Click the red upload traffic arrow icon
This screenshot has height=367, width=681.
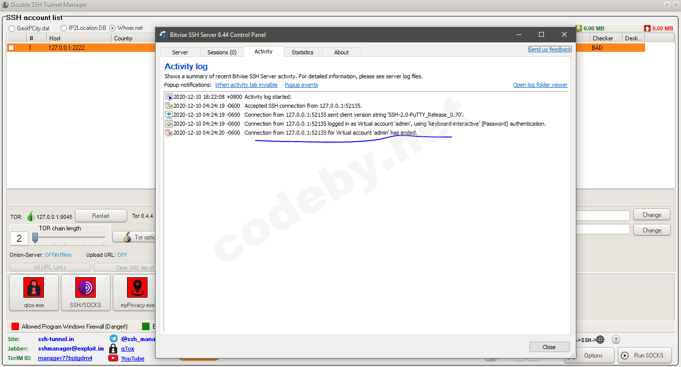[x=647, y=28]
